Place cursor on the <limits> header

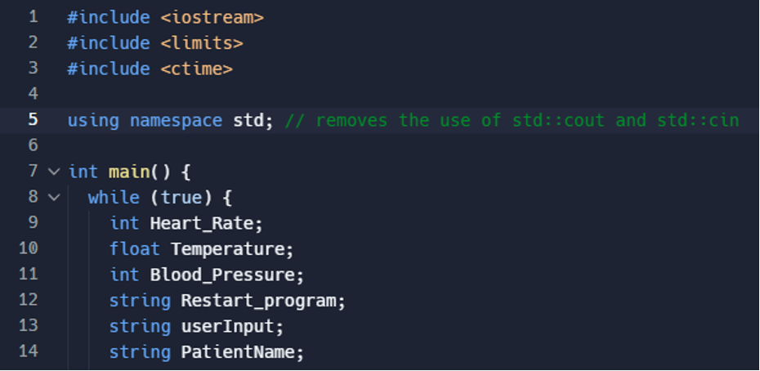(x=201, y=42)
